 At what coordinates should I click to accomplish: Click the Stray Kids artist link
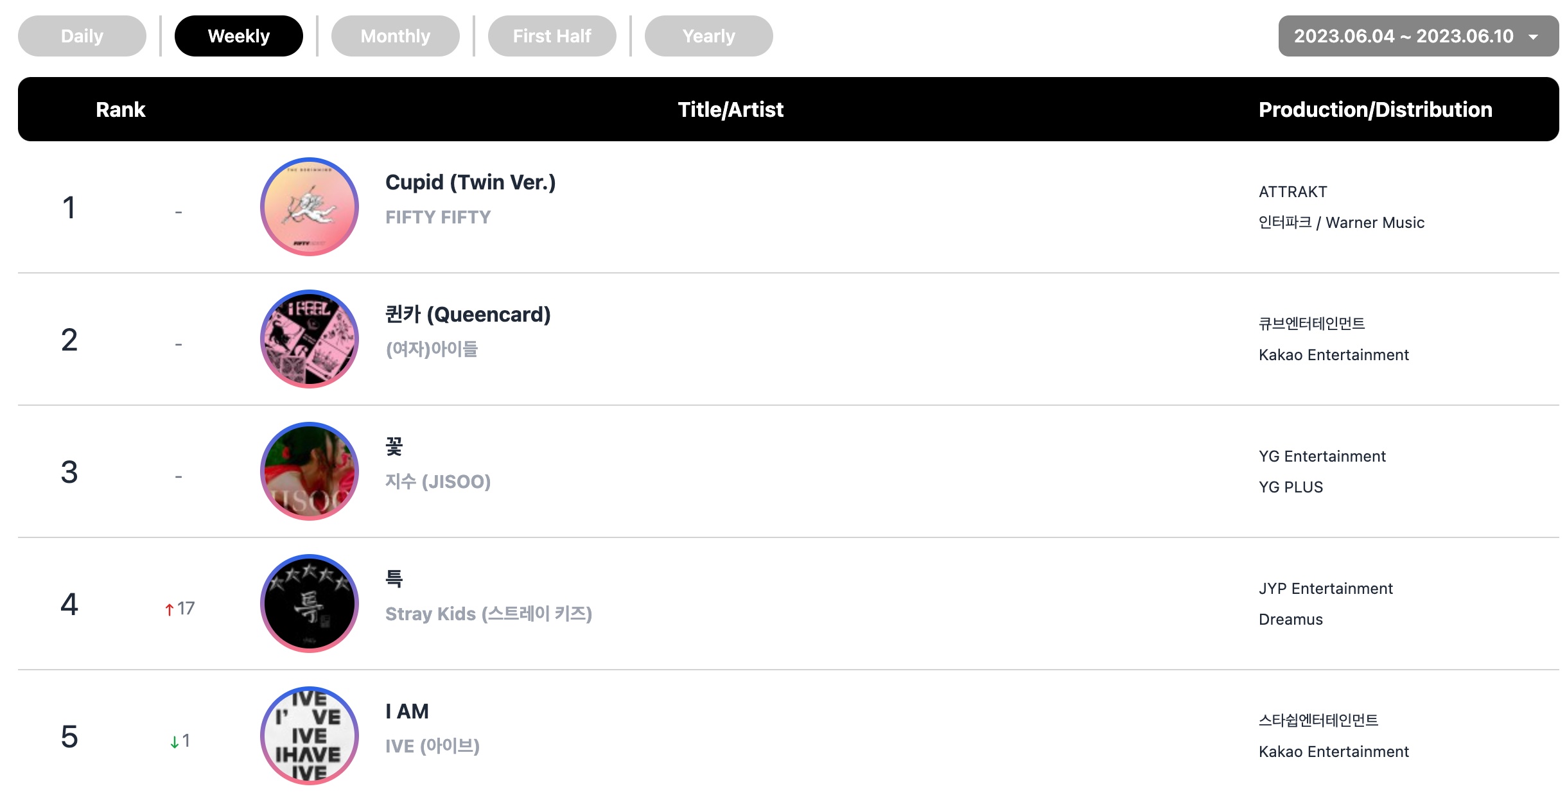pyautogui.click(x=489, y=614)
